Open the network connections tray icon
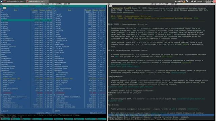The height and width of the screenshot is (121, 216). click(x=190, y=1)
